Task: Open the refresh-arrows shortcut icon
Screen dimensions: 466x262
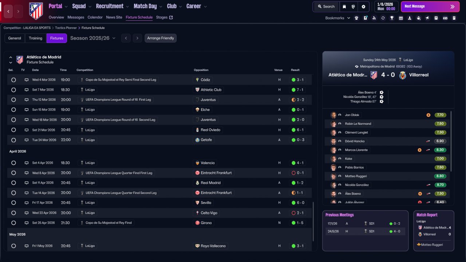Action: [383, 18]
